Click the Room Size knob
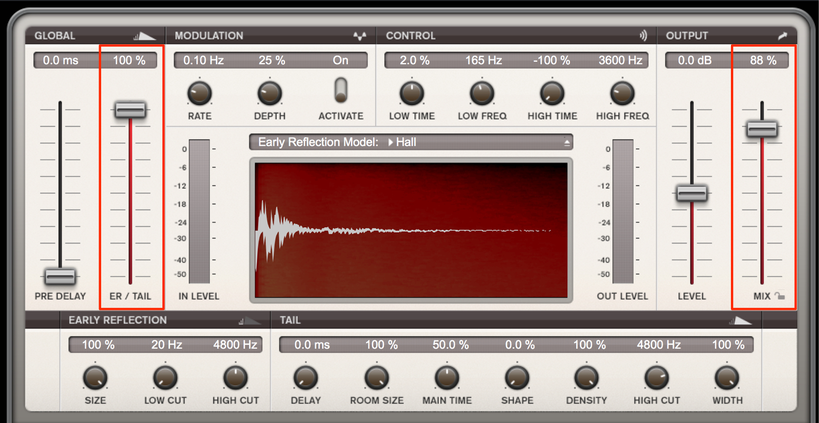The image size is (819, 423). tap(377, 378)
